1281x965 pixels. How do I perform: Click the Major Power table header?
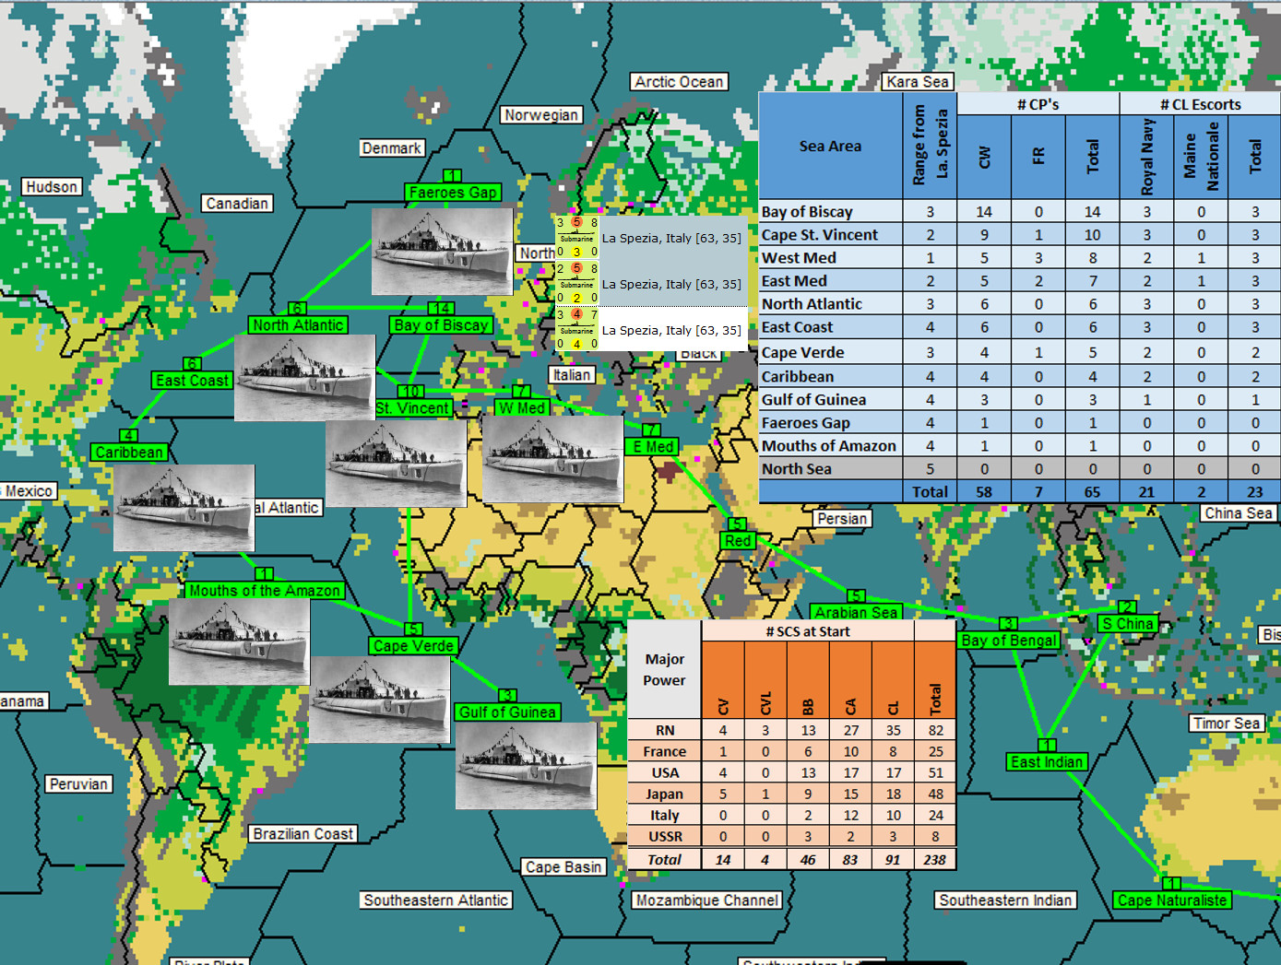(x=665, y=670)
